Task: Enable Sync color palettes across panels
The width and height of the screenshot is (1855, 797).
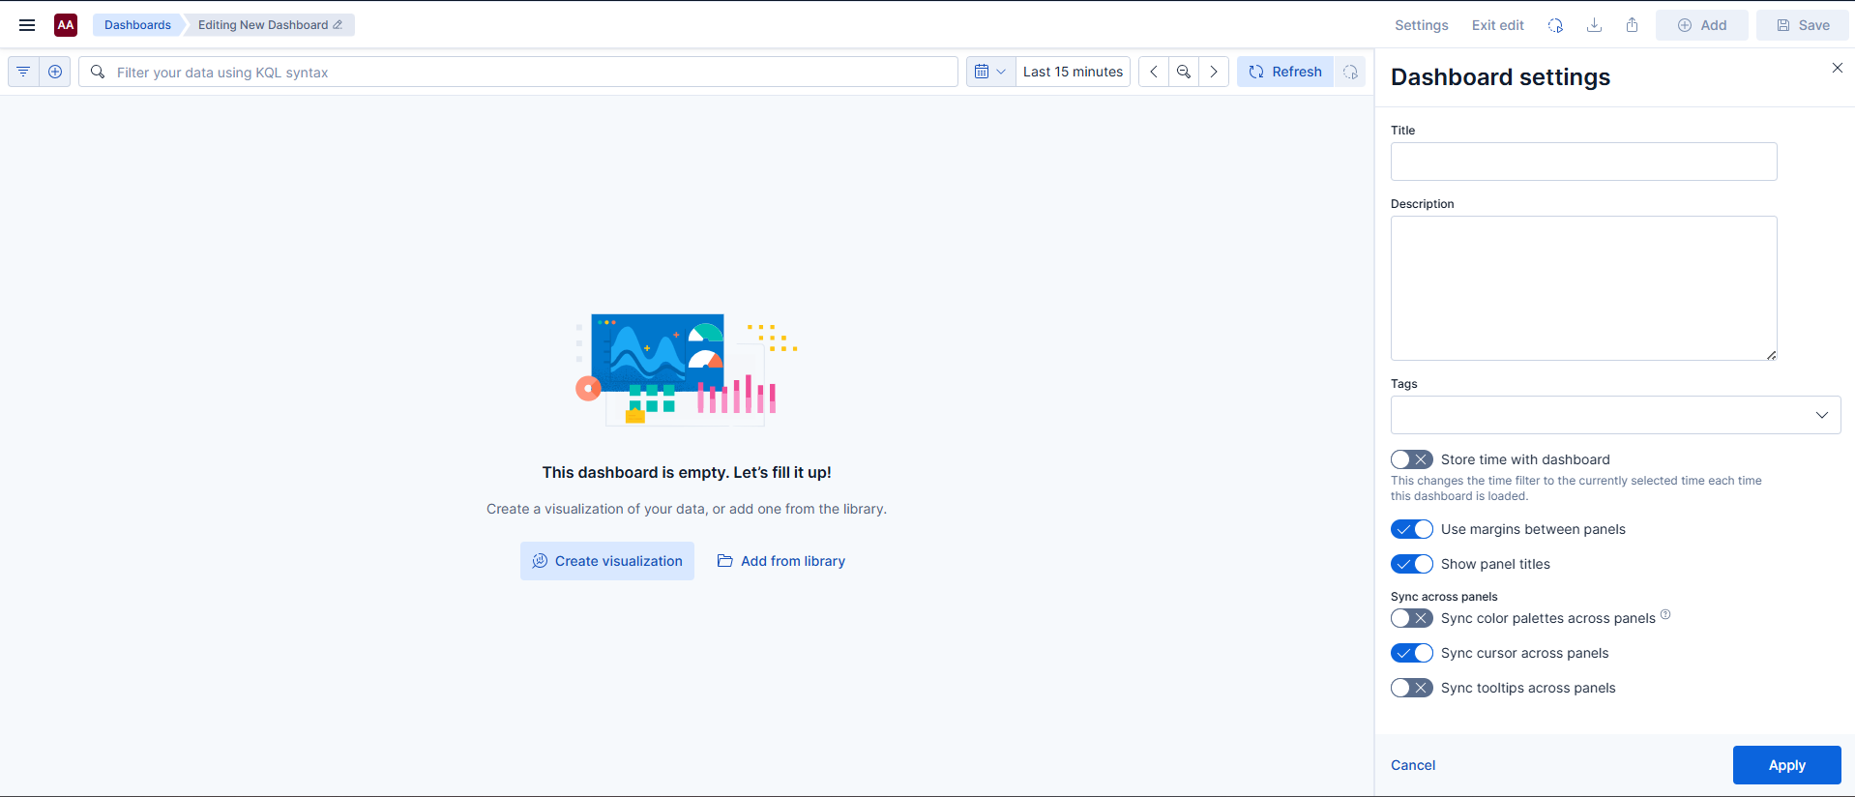Action: [1412, 618]
